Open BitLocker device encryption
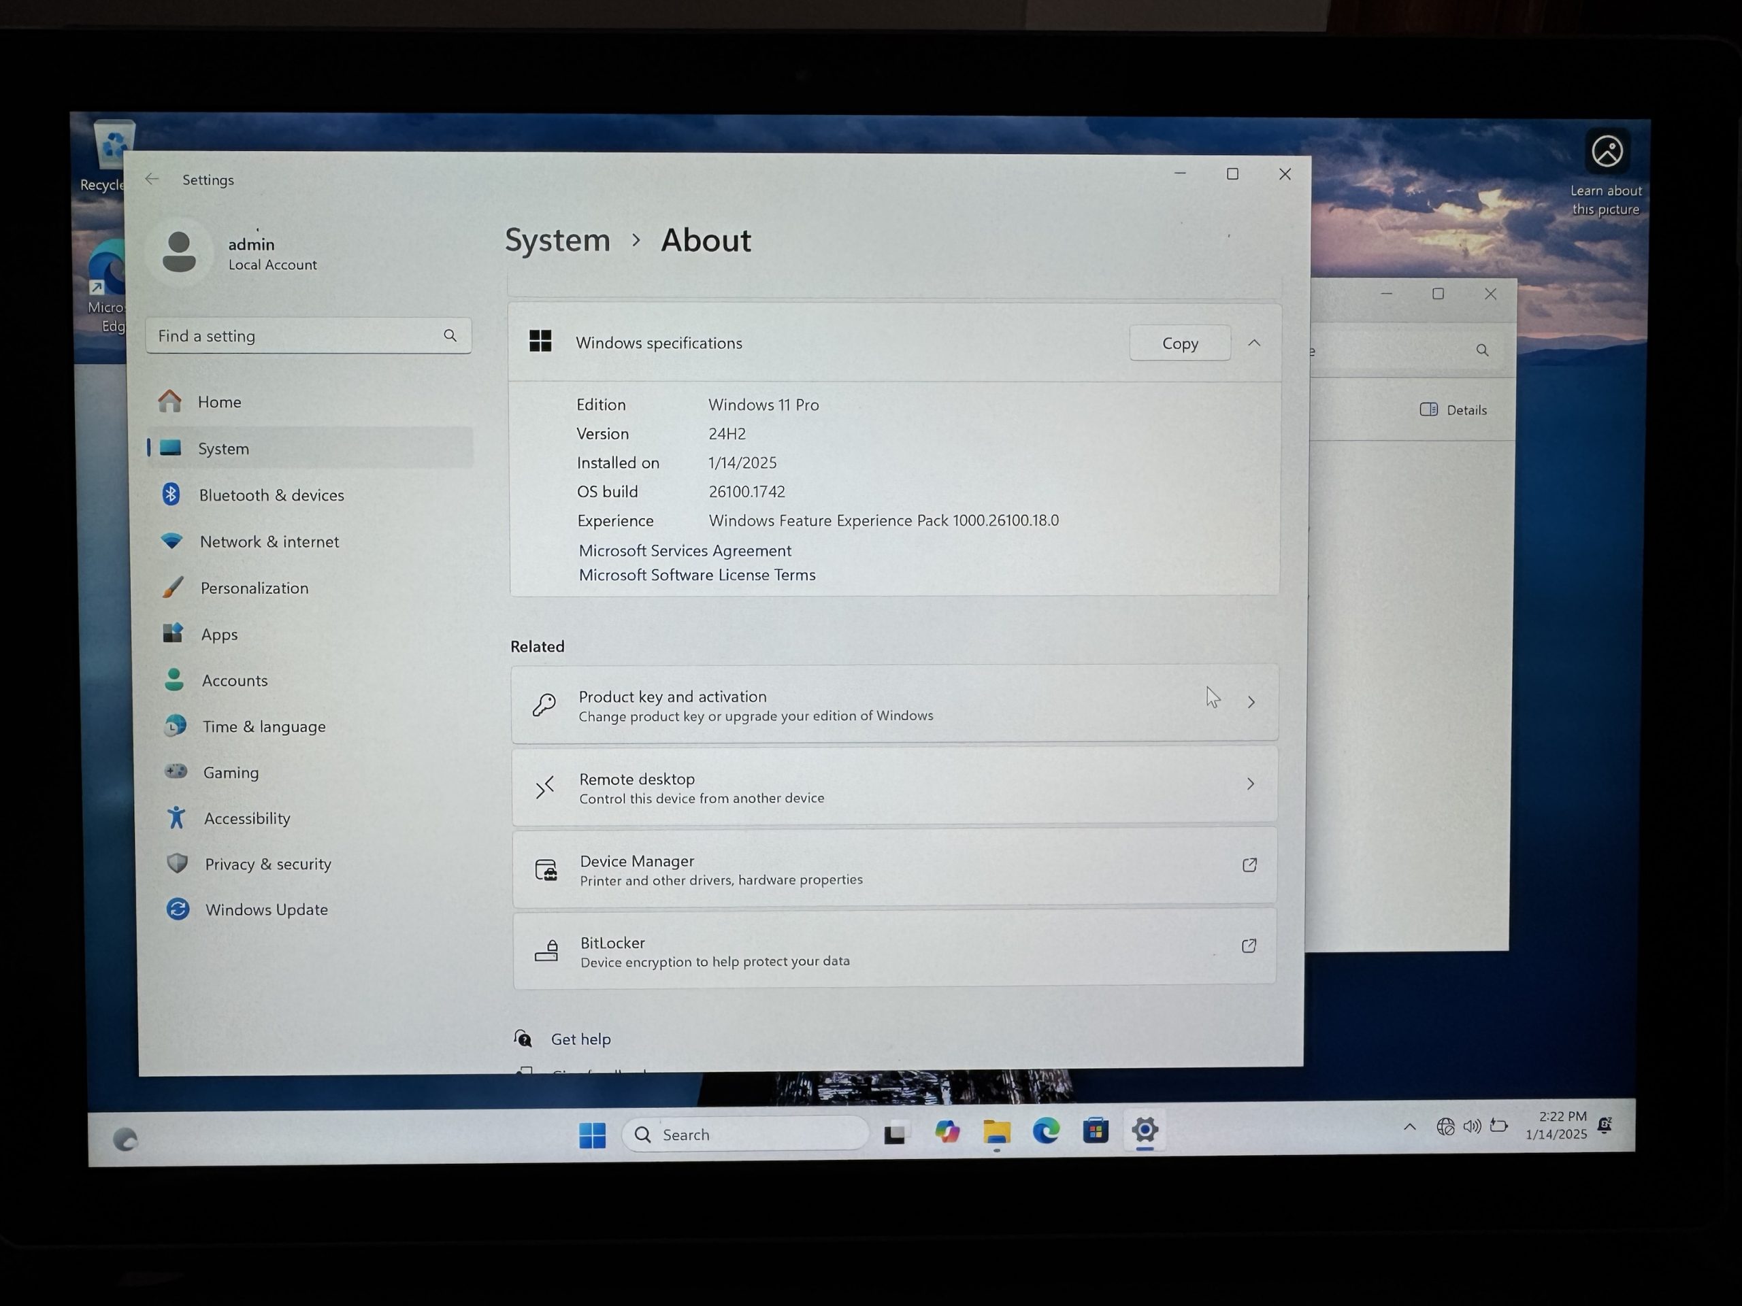 [895, 949]
